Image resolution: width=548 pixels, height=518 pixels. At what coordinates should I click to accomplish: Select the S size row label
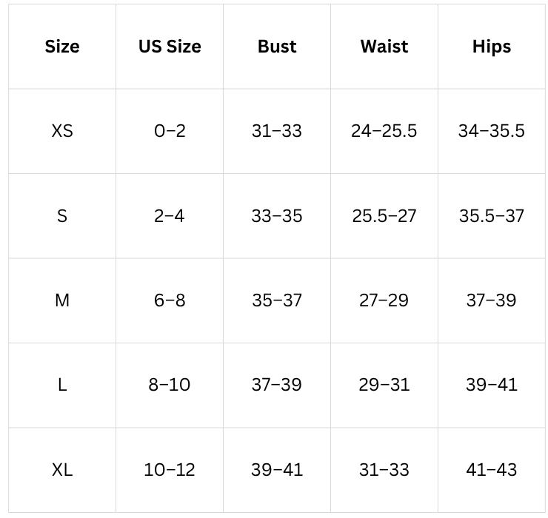pos(62,216)
